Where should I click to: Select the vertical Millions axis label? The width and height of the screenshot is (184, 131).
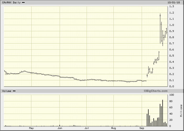pyautogui.click(x=181, y=110)
